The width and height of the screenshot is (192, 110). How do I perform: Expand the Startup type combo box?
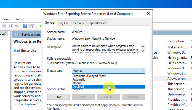click(108, 71)
